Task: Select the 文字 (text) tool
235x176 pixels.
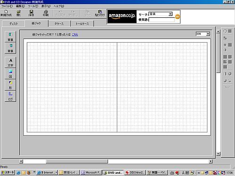Action: pyautogui.click(x=10, y=62)
